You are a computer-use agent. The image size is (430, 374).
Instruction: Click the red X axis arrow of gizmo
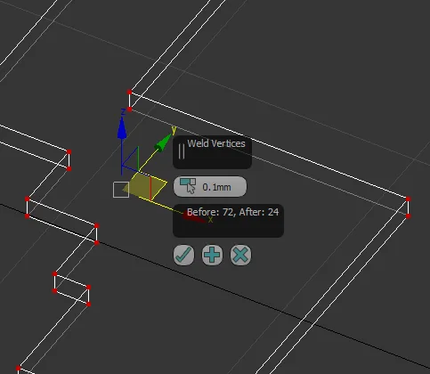[193, 218]
